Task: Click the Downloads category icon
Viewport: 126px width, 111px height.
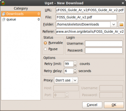Action: [4, 14]
